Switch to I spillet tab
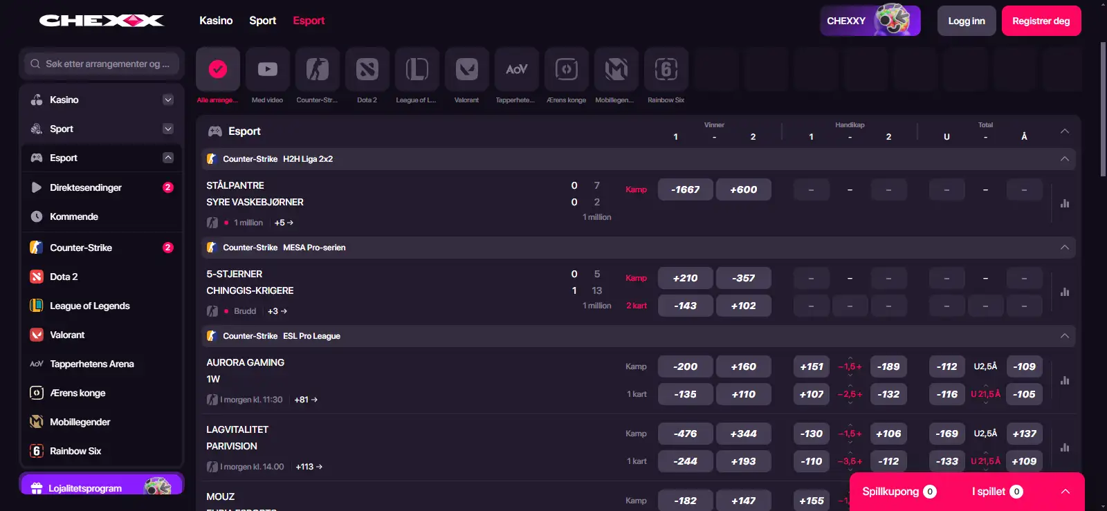This screenshot has width=1107, height=511. click(997, 492)
